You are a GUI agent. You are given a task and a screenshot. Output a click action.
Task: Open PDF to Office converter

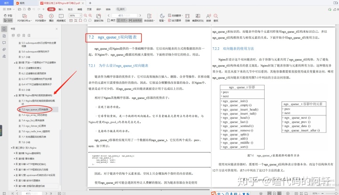point(24,18)
